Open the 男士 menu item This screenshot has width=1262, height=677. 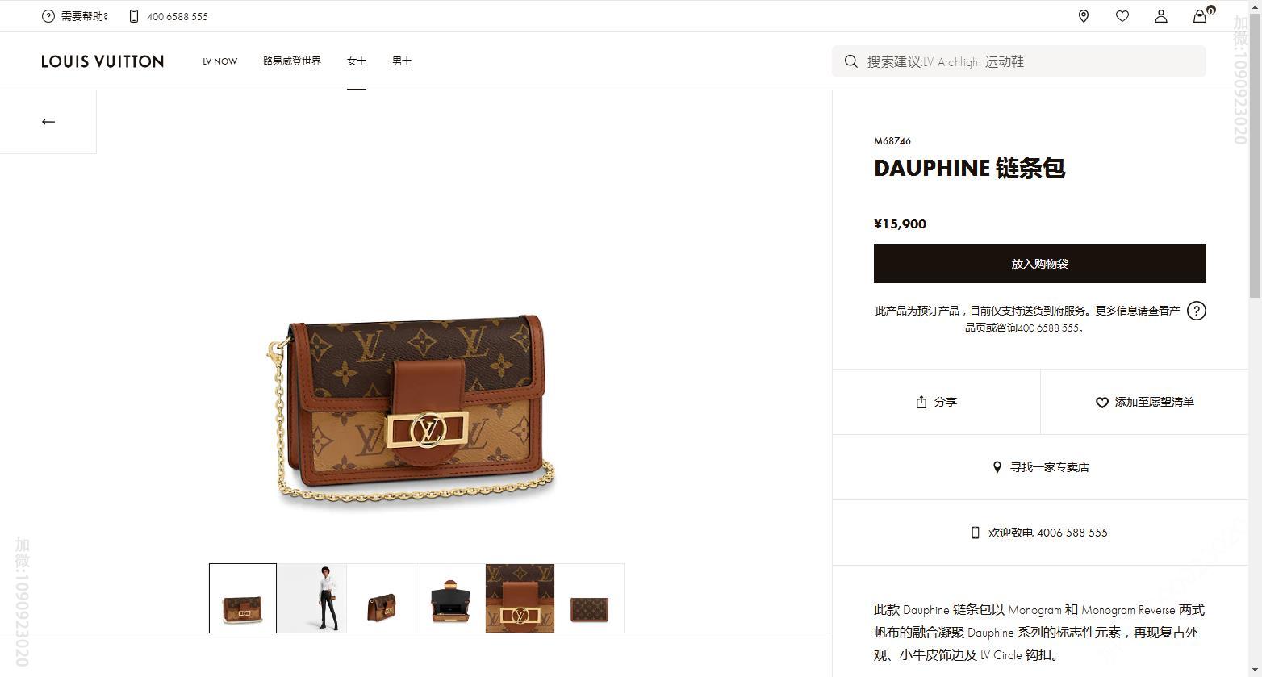click(402, 61)
